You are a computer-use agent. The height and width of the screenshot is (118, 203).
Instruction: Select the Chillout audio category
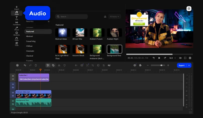coord(29,46)
